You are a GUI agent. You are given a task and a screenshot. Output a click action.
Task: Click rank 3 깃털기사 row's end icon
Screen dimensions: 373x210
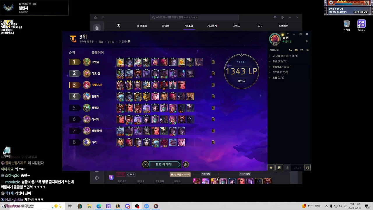coord(213,85)
